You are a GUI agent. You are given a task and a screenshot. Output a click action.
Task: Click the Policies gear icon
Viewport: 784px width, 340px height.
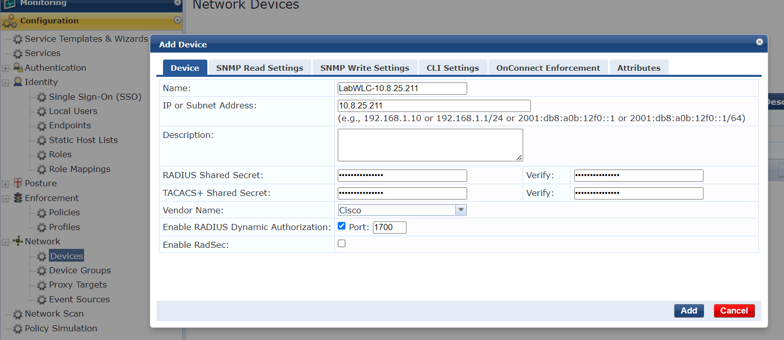42,213
